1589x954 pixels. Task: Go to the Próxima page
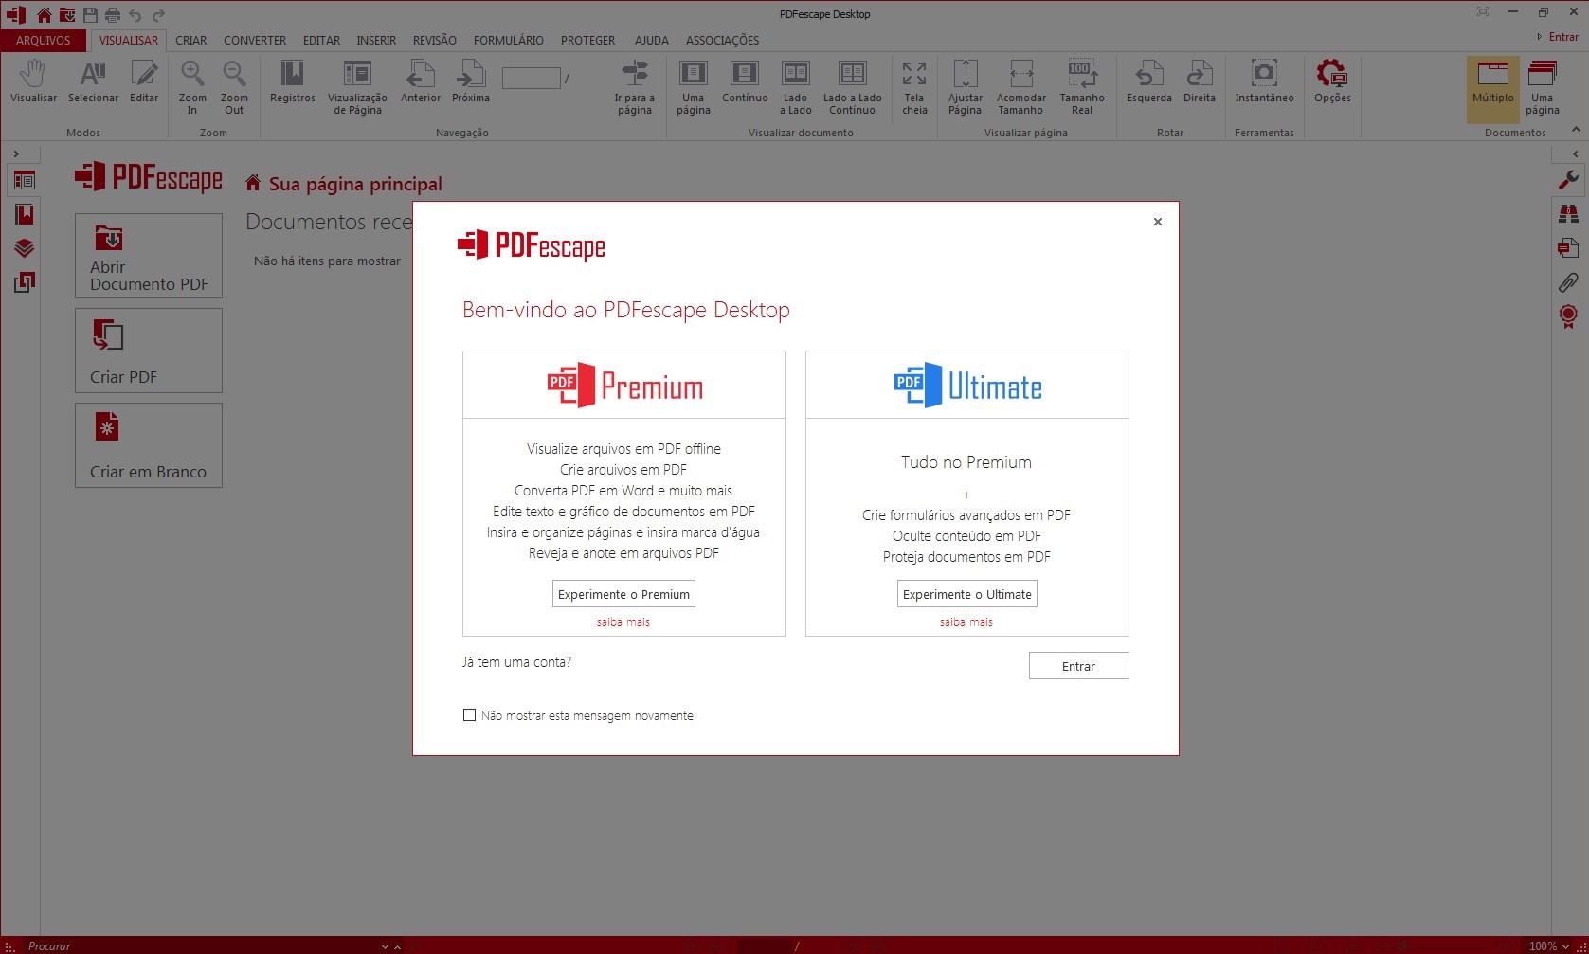click(471, 83)
